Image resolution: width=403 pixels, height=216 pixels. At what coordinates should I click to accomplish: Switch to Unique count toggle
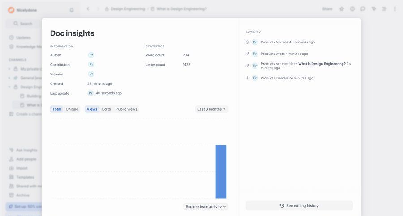72,109
